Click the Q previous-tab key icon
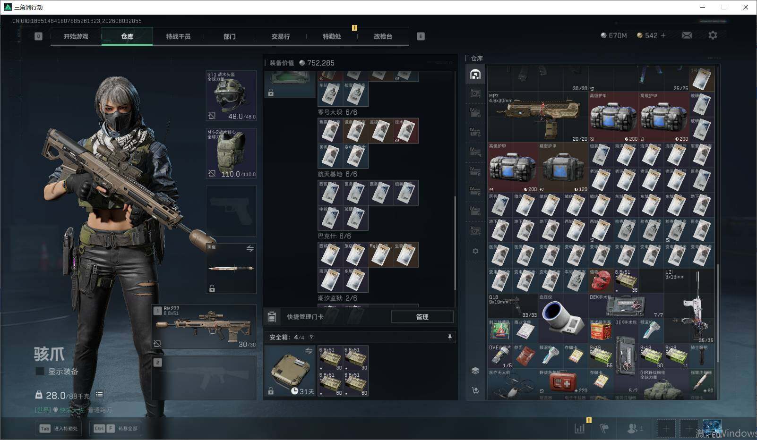The height and width of the screenshot is (440, 757). pos(38,36)
